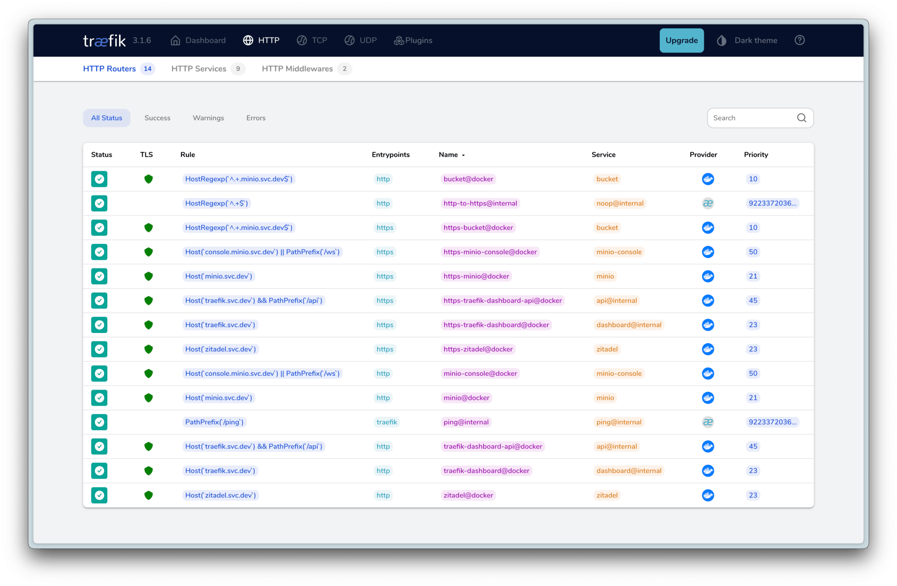Open the TCP section in navbar
This screenshot has width=897, height=586.
312,41
